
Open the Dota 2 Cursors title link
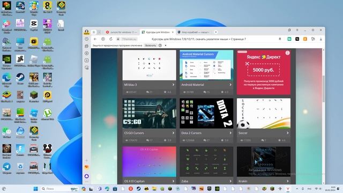191,133
